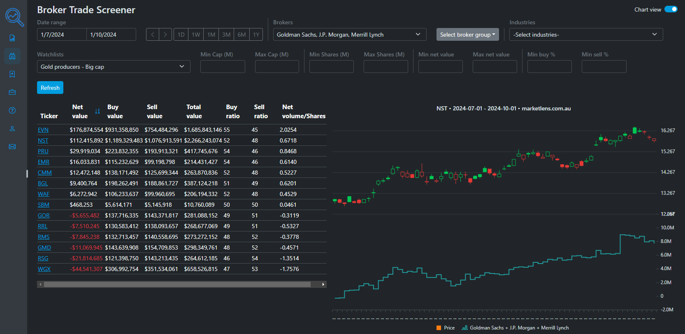Open the SBM ticker link
Viewport: 685px width, 334px height.
(44, 205)
